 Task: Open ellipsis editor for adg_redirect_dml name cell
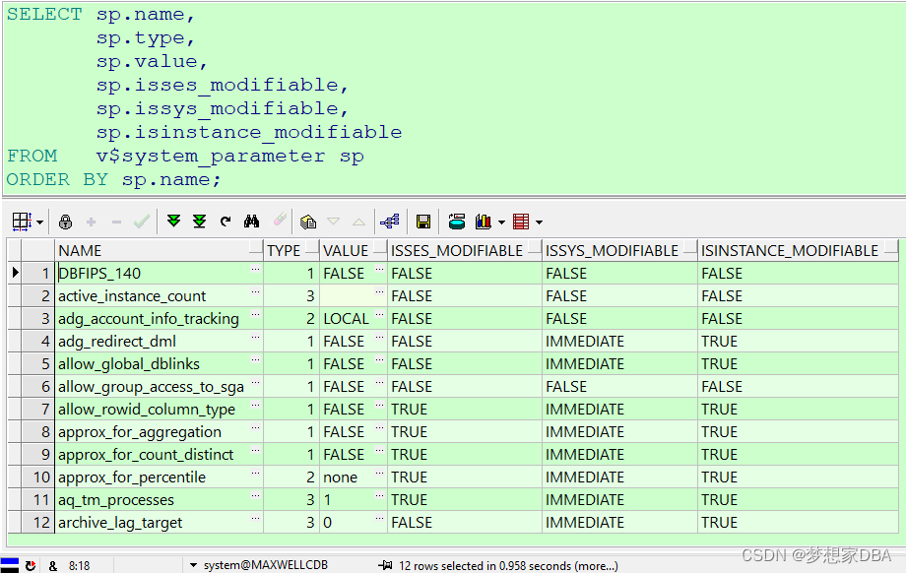[255, 337]
